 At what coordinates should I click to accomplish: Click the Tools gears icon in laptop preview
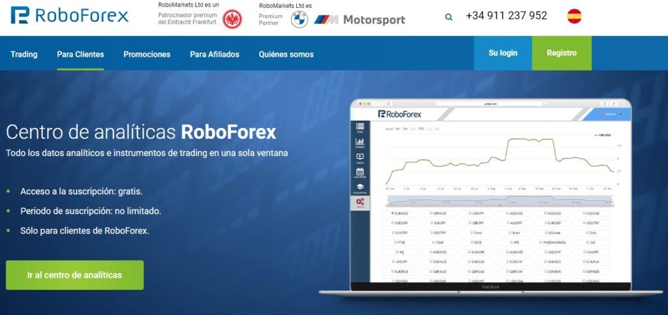click(x=360, y=203)
